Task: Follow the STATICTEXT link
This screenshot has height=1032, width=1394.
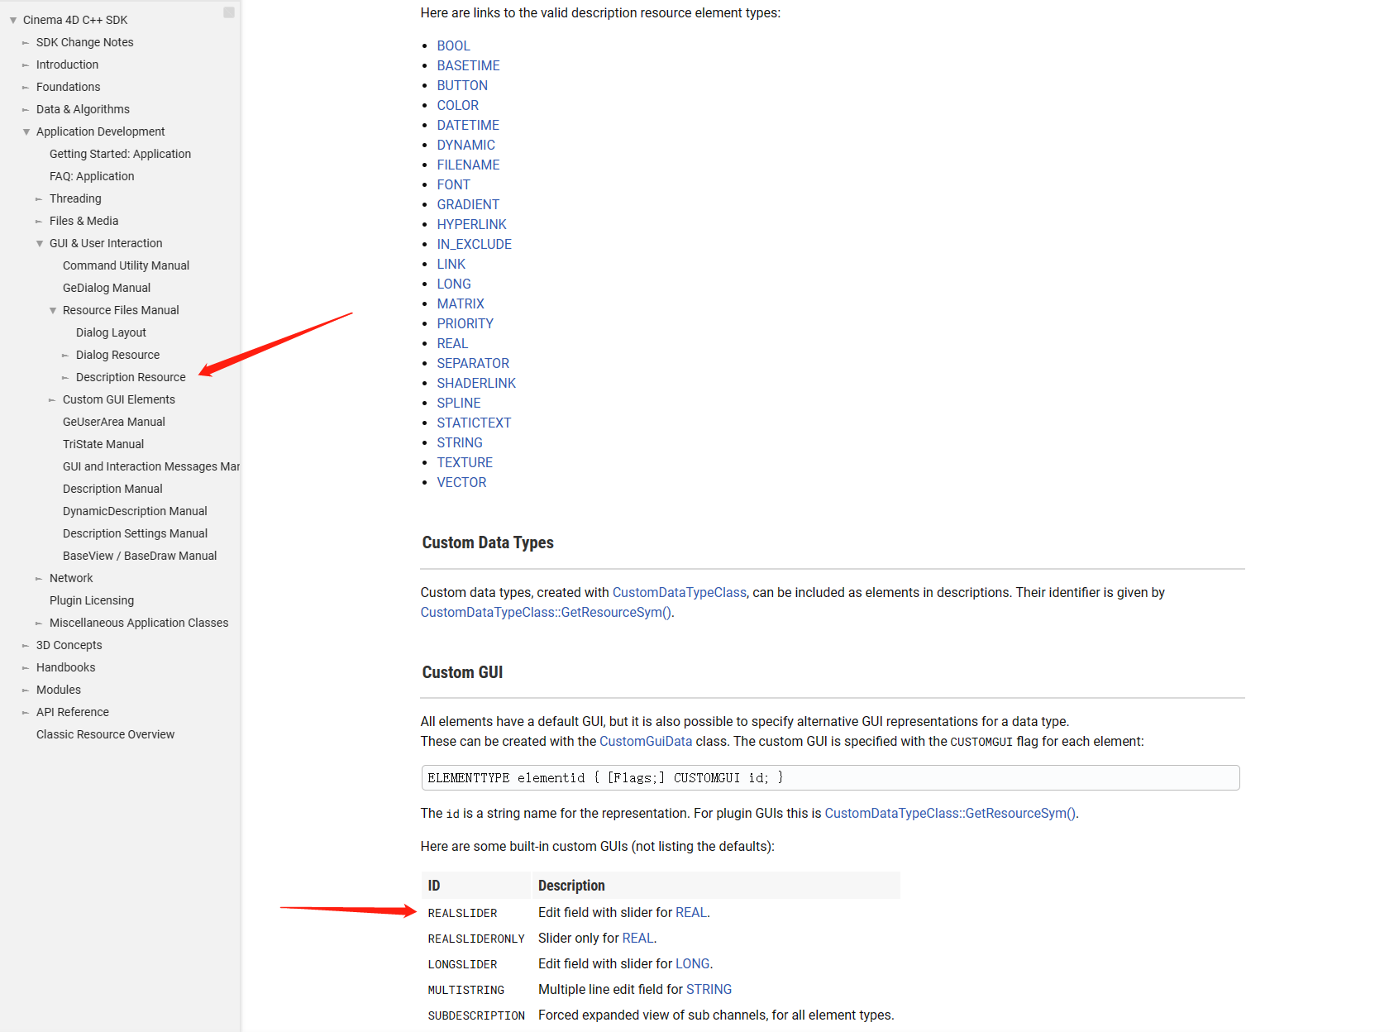Action: click(x=474, y=423)
